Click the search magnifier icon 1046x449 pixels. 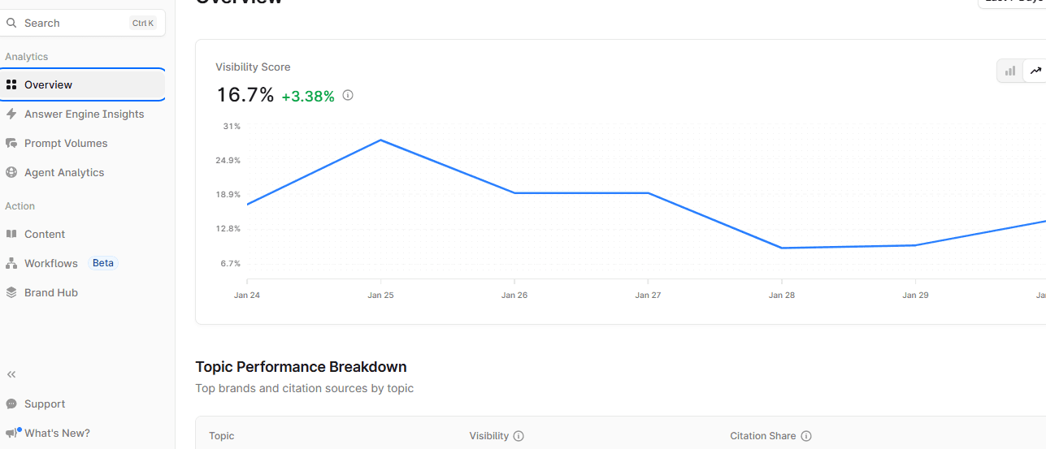[x=11, y=23]
